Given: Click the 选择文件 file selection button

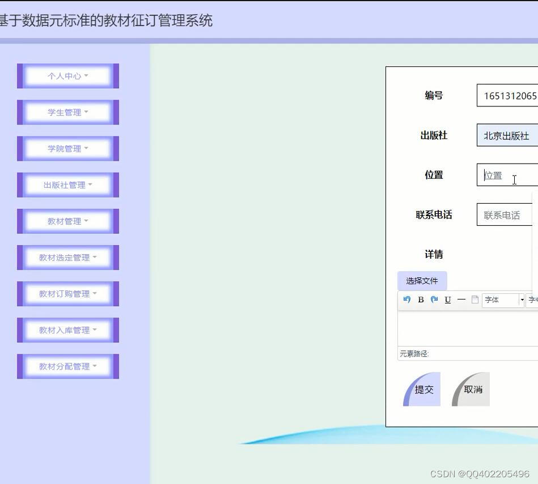Looking at the screenshot, I should pos(421,280).
